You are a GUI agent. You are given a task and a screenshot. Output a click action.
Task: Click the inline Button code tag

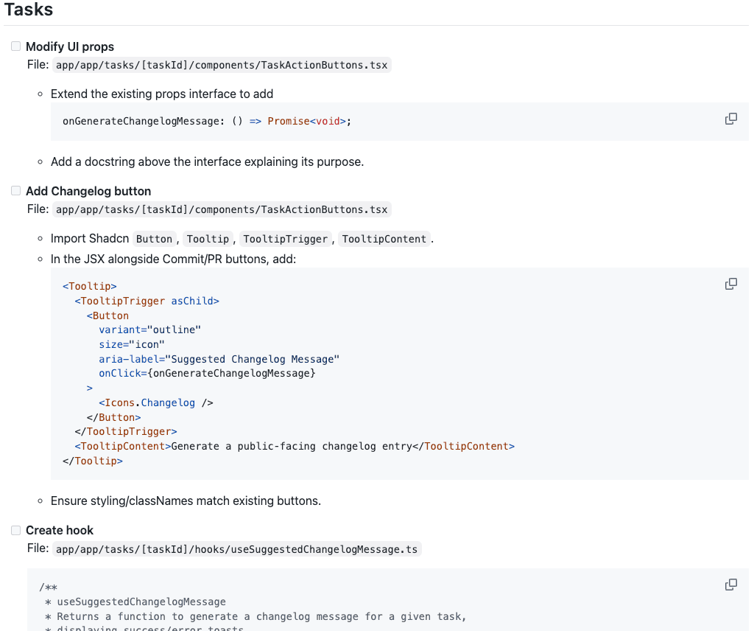[x=155, y=239]
